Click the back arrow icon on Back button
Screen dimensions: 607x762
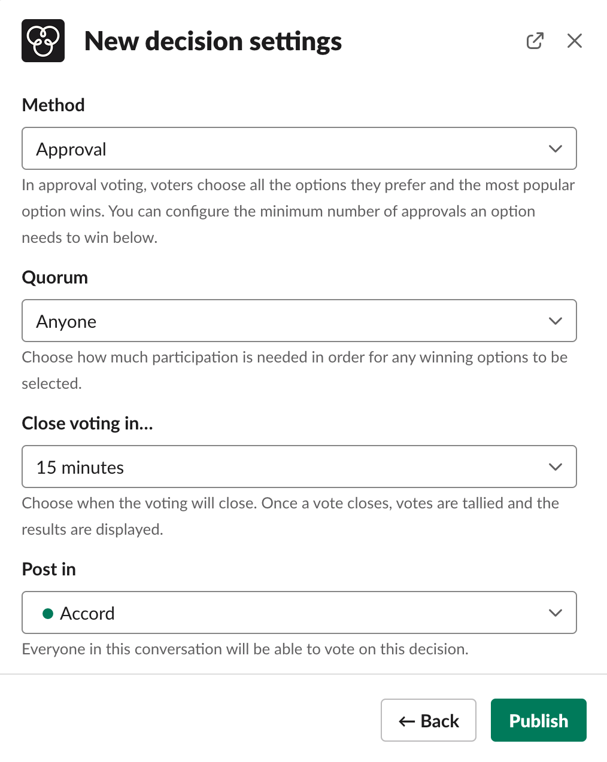[x=406, y=720]
